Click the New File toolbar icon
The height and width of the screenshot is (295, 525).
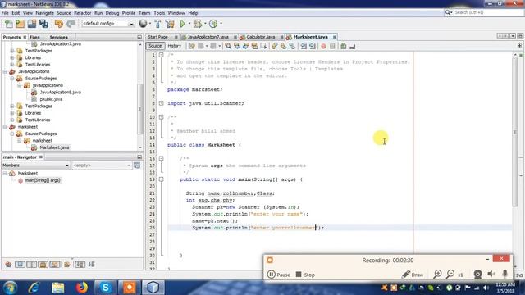tap(9, 24)
